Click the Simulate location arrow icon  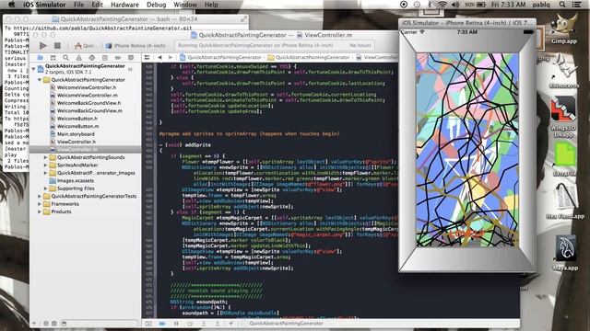tap(230, 323)
